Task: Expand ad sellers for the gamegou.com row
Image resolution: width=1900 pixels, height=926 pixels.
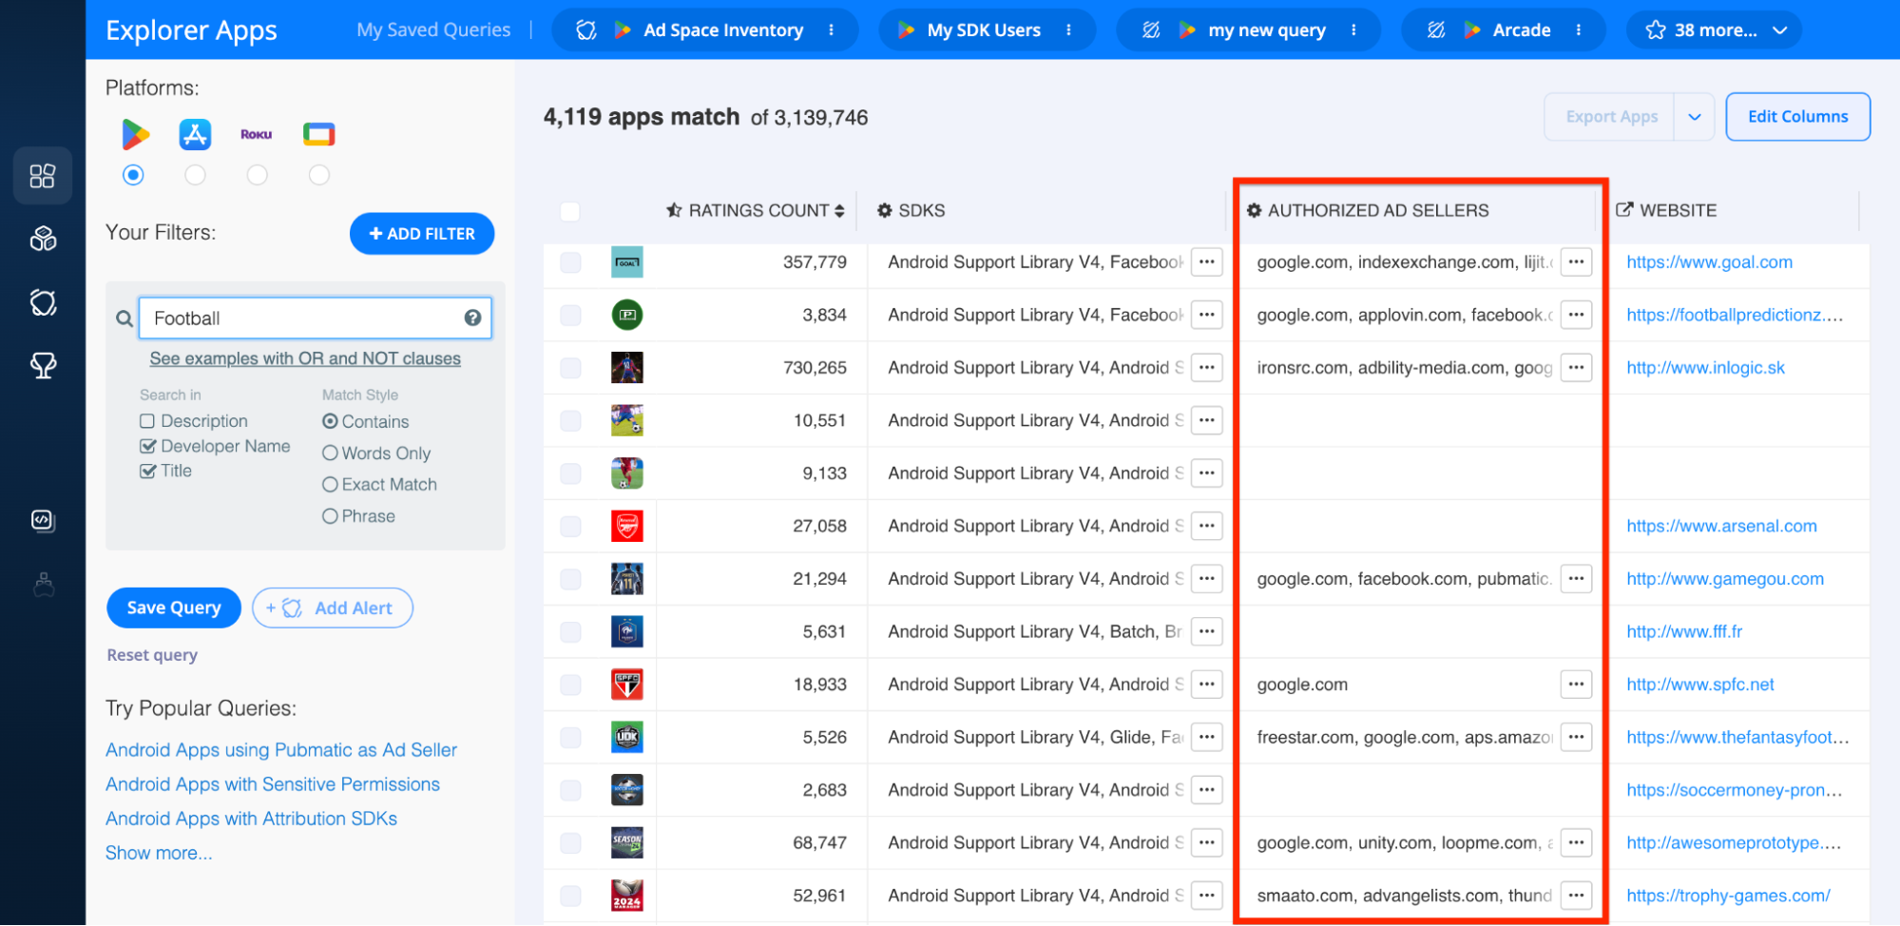Action: [x=1576, y=579]
